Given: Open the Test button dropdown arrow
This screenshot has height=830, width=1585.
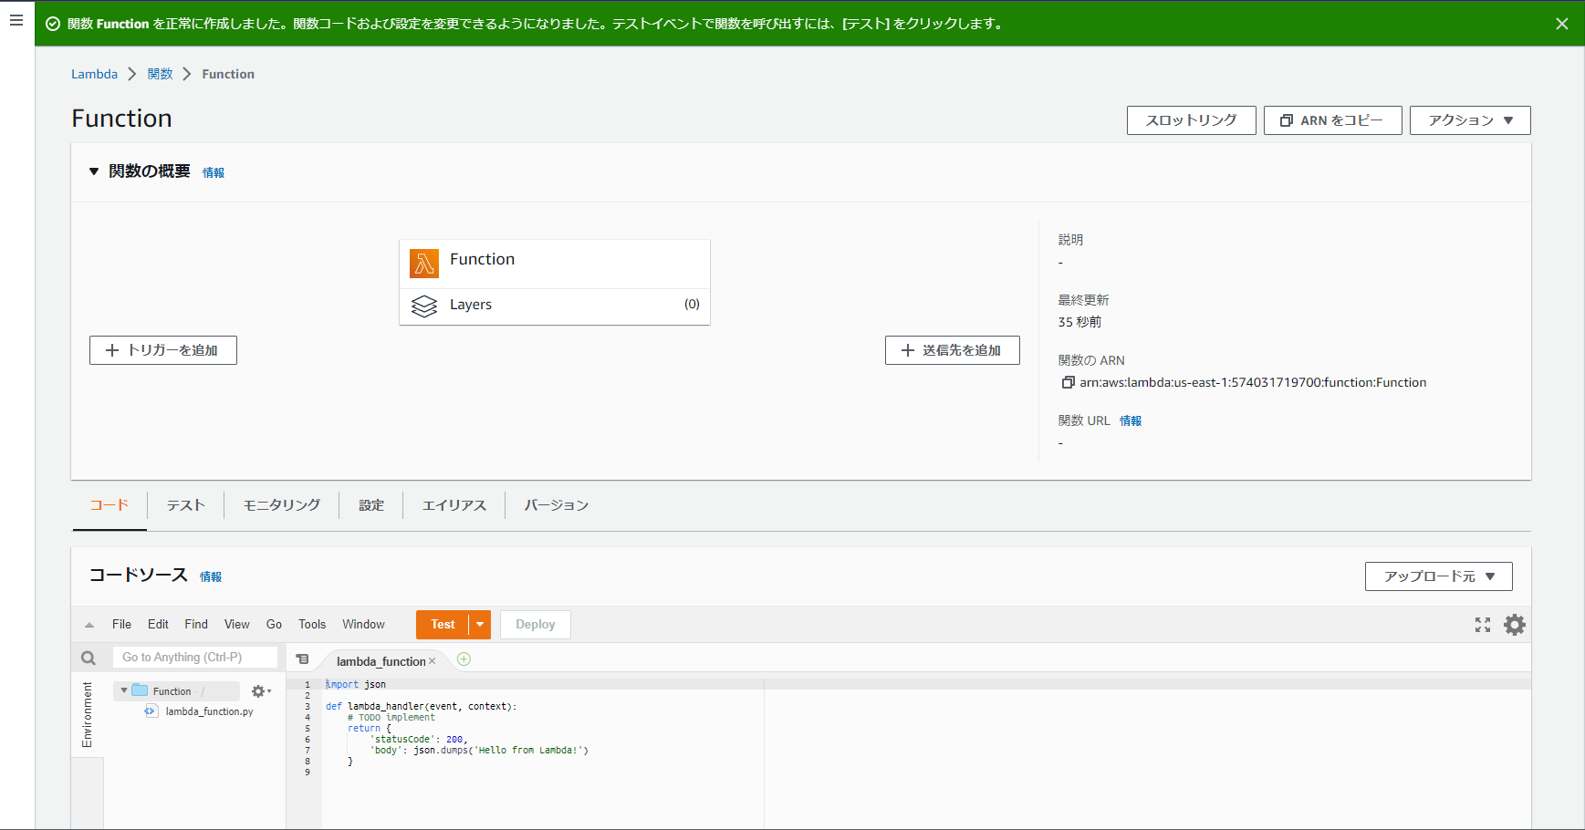Looking at the screenshot, I should pos(480,625).
